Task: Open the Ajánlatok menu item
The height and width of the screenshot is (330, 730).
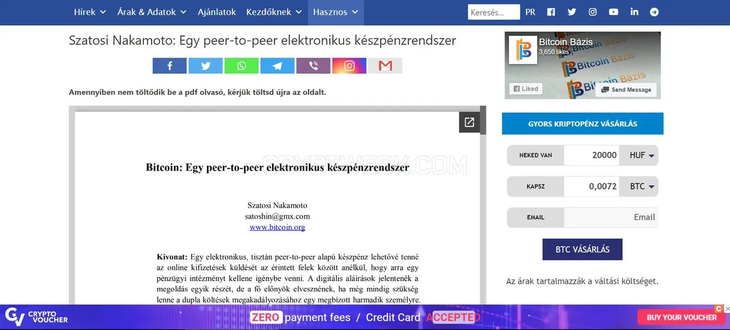Action: coord(217,12)
